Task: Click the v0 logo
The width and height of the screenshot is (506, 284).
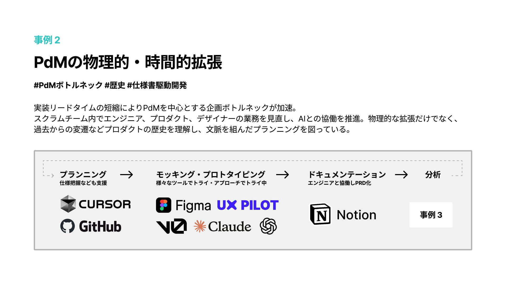Action: coord(171,226)
